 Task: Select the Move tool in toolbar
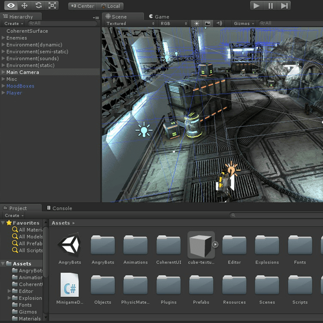(24, 6)
